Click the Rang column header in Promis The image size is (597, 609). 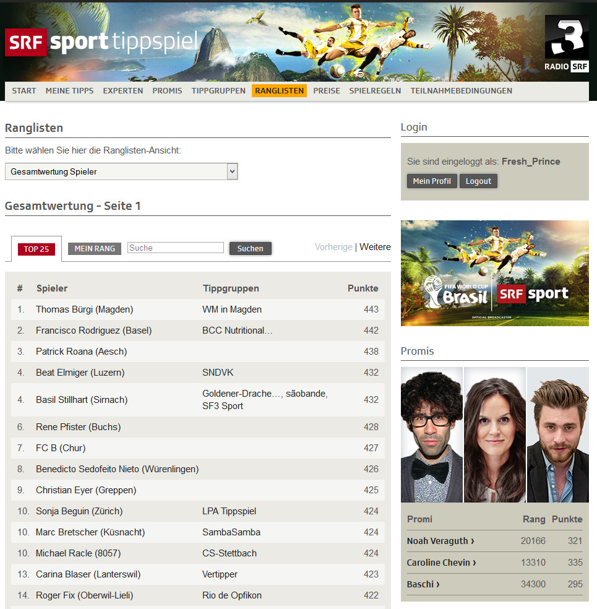pyautogui.click(x=534, y=519)
